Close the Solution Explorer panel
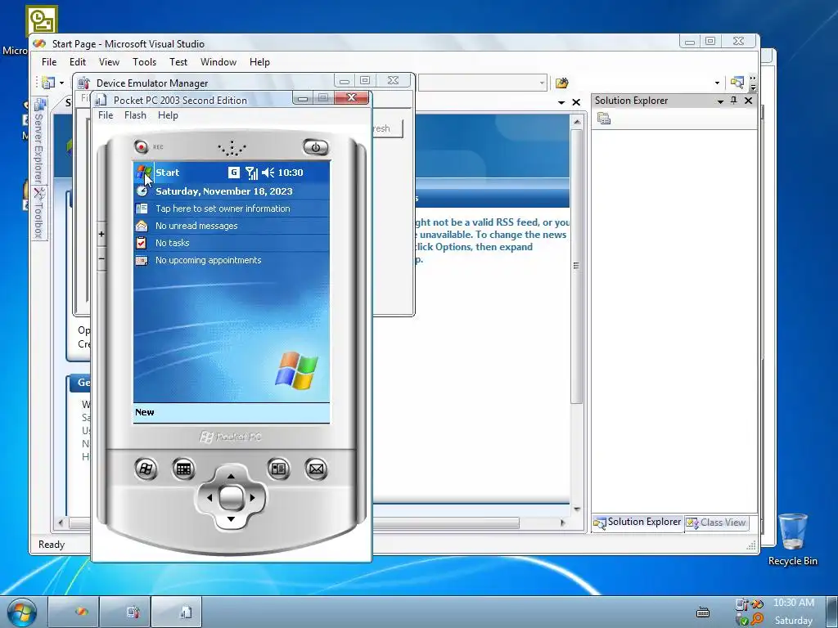The width and height of the screenshot is (838, 628). [x=748, y=101]
